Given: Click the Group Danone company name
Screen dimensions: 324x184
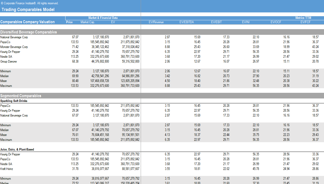Looking at the screenshot, I should (x=9, y=62).
